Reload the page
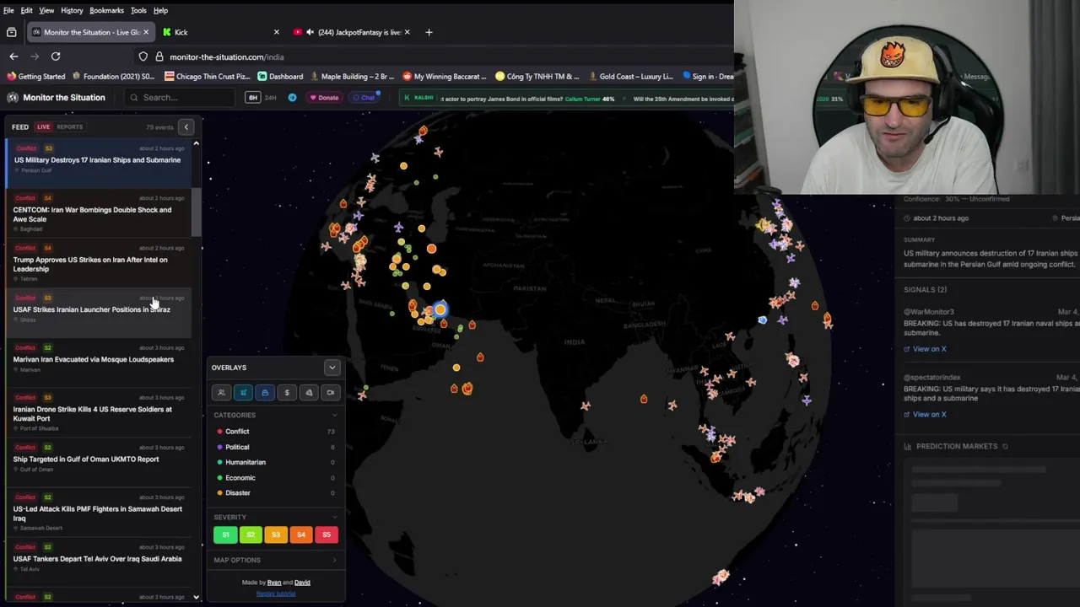 (56, 56)
